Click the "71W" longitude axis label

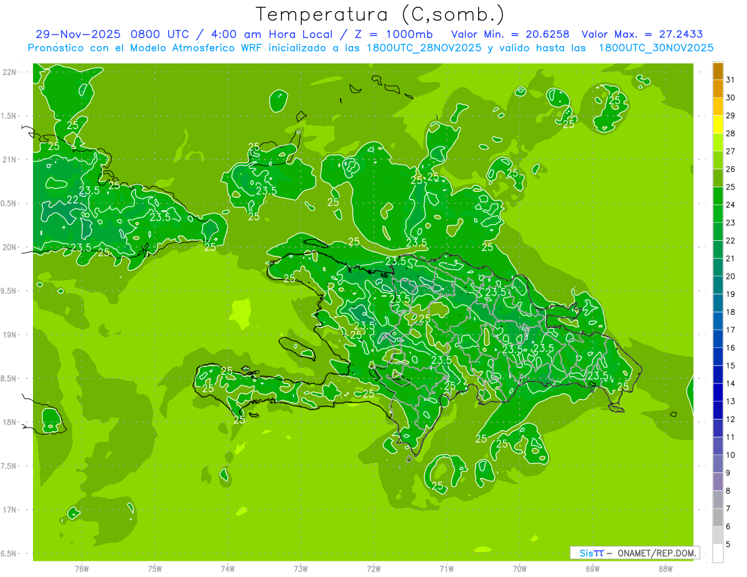click(x=446, y=569)
